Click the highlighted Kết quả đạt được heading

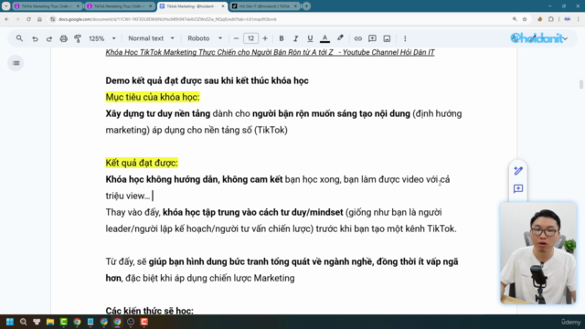142,163
